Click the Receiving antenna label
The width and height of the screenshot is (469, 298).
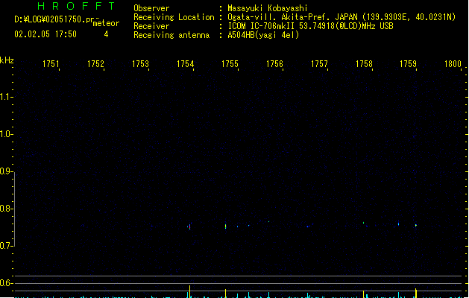pos(171,35)
